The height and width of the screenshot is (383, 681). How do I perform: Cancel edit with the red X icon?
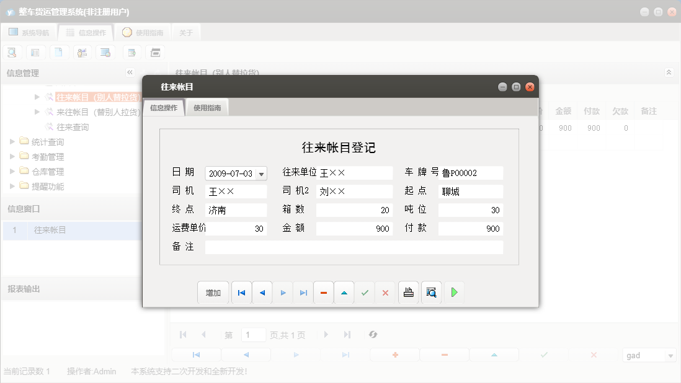385,292
